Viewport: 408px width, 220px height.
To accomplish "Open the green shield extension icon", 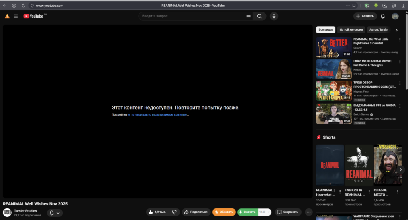I will (367, 6).
